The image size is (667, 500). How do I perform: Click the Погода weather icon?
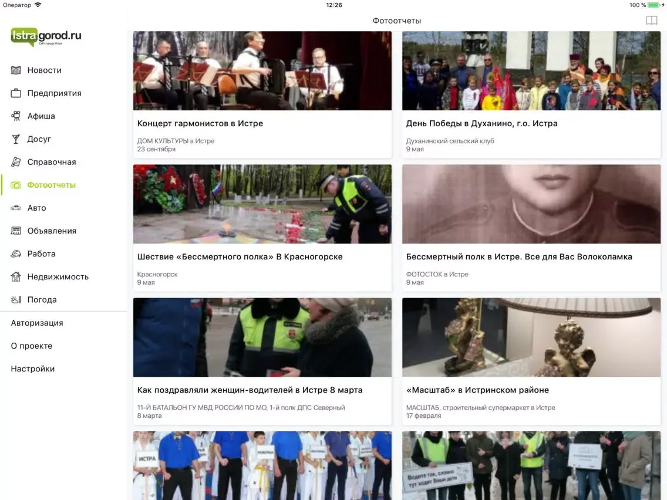pyautogui.click(x=16, y=300)
